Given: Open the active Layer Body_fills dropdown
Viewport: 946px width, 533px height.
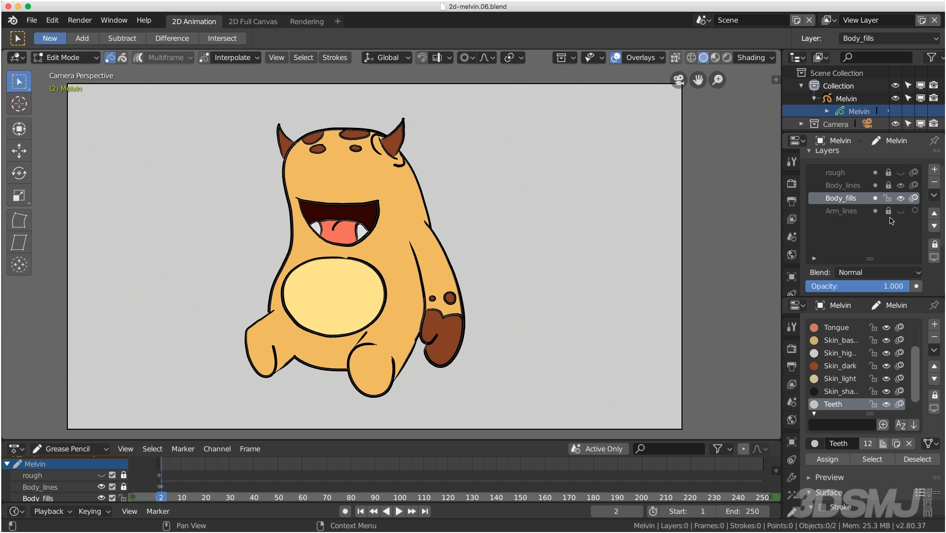Looking at the screenshot, I should [890, 38].
